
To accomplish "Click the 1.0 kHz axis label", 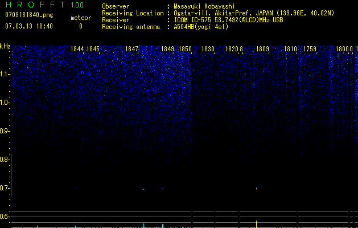I will coord(5,103).
